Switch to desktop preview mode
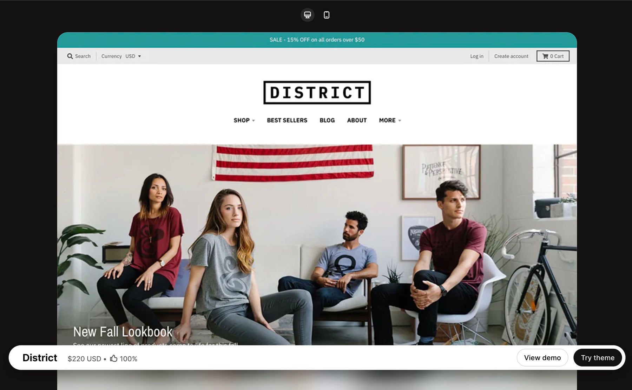Viewport: 632px width, 390px height. 307,15
